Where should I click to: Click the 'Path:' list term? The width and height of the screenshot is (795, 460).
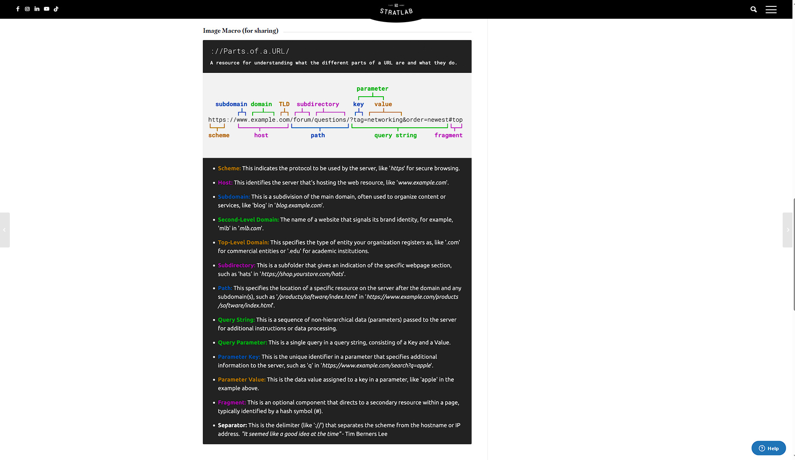pyautogui.click(x=225, y=288)
